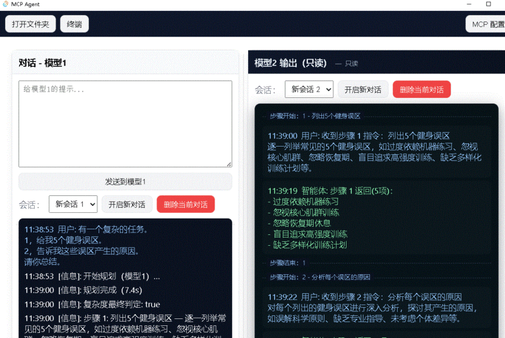The height and width of the screenshot is (338, 505).
Task: Click the 盲目追求高强度训练 list item
Action: (307, 234)
